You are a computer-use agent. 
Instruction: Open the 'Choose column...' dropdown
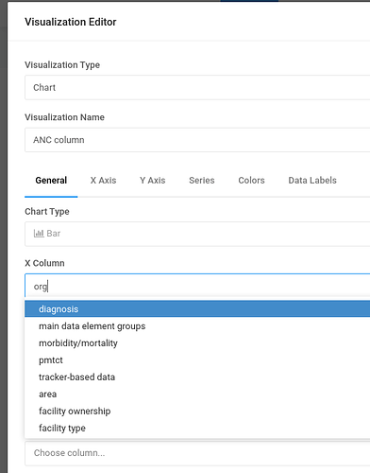pos(197,453)
